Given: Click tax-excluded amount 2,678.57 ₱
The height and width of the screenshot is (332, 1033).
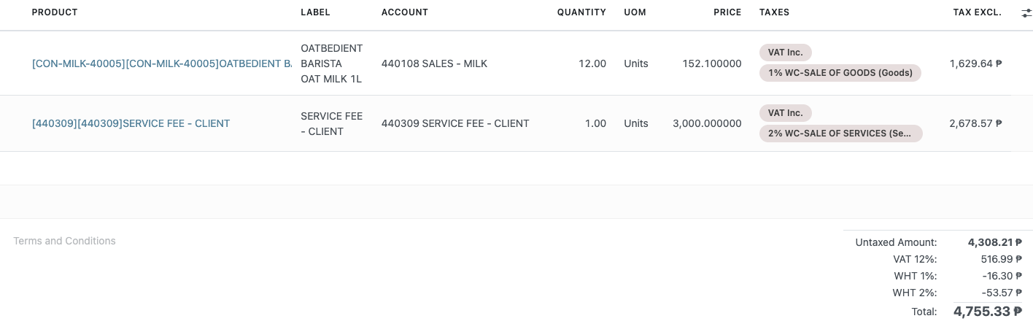Looking at the screenshot, I should 976,123.
